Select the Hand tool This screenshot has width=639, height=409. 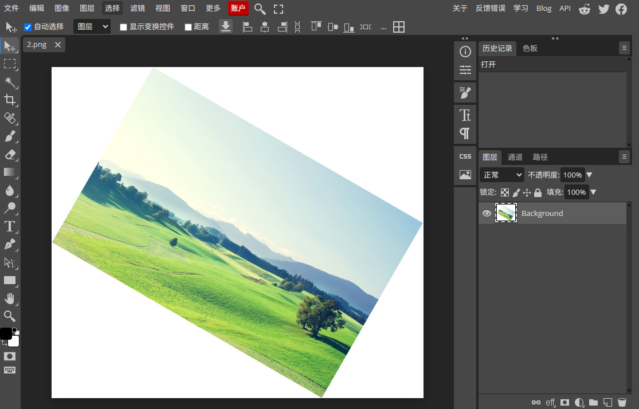pyautogui.click(x=10, y=298)
